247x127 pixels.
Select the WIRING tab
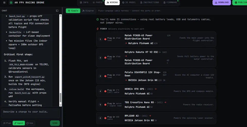(112, 3)
